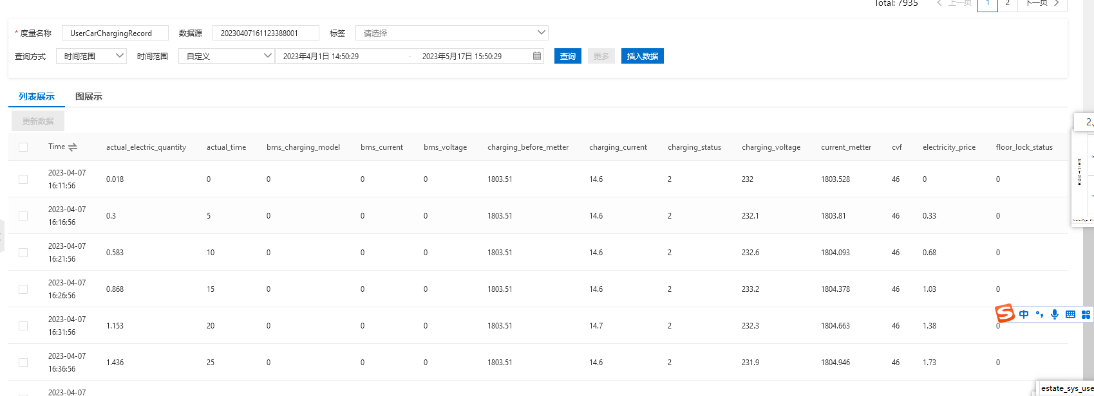
Task: Click the bms_voltage column header
Action: point(445,147)
